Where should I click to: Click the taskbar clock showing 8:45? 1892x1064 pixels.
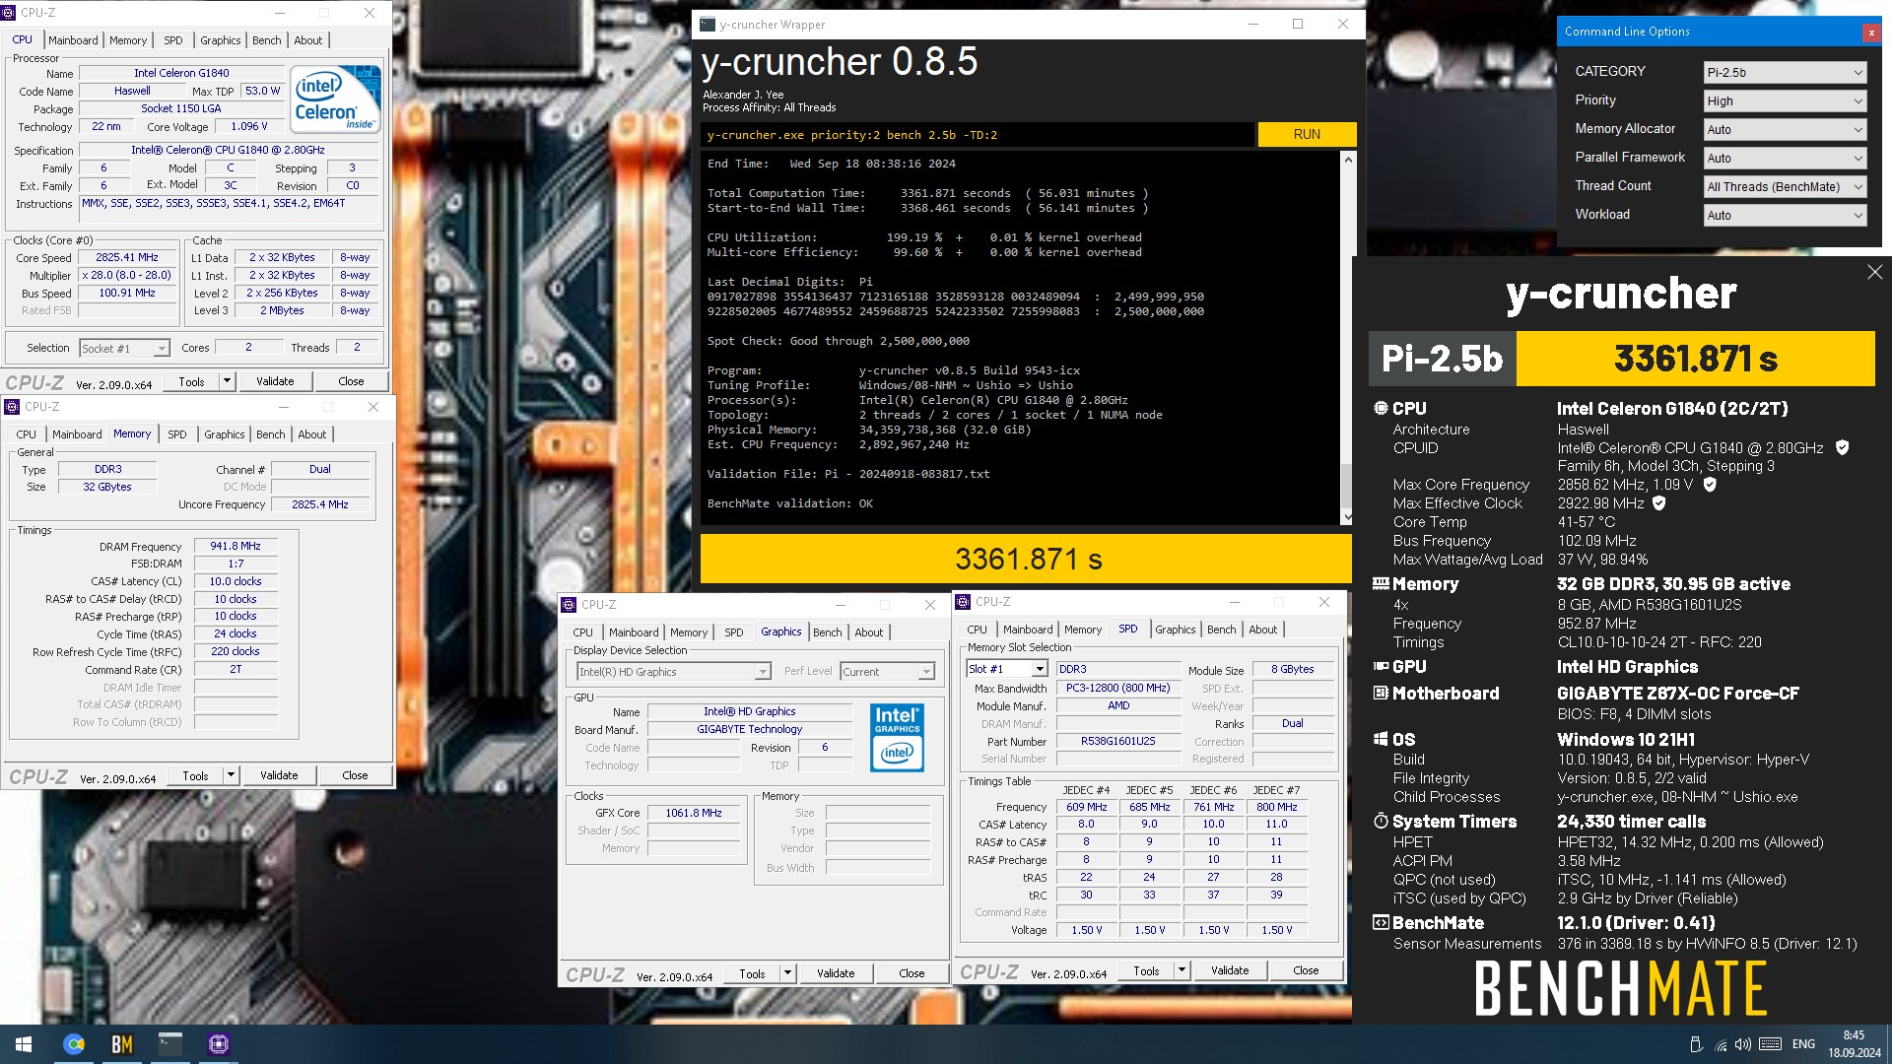(x=1854, y=1044)
